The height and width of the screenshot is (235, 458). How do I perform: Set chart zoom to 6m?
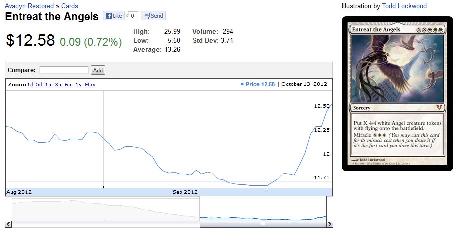point(68,85)
